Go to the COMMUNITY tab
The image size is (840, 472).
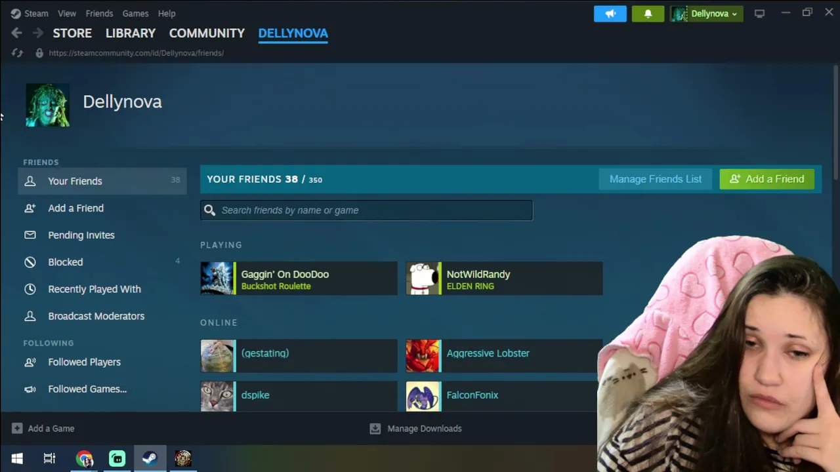pos(207,33)
